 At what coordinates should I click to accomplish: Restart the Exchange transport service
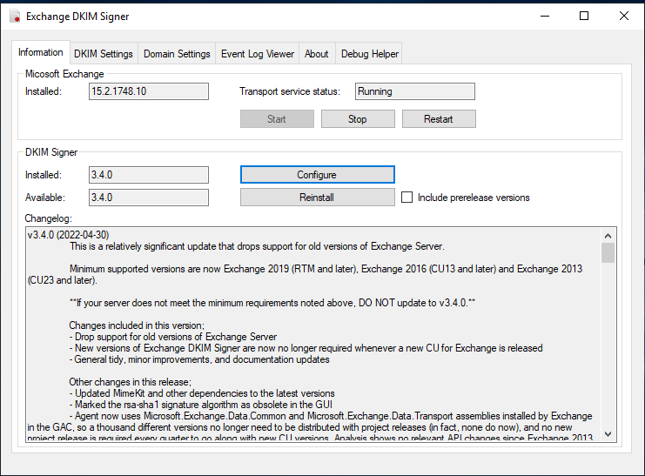(439, 119)
